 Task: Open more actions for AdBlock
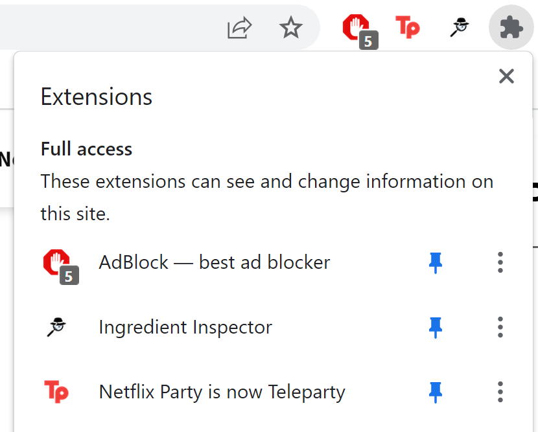click(500, 262)
